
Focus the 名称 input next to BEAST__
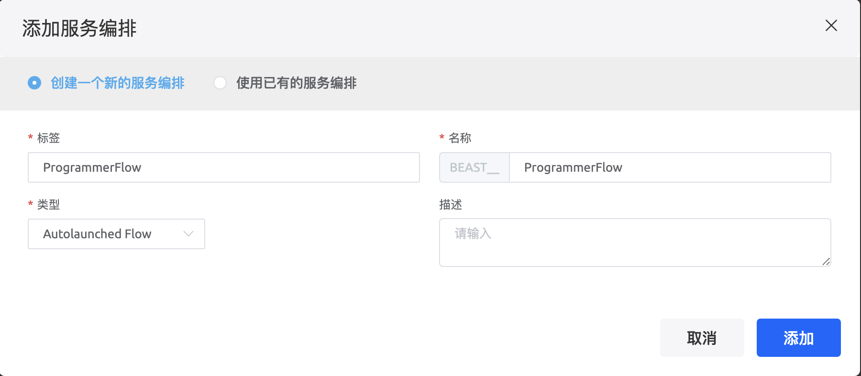tap(670, 167)
